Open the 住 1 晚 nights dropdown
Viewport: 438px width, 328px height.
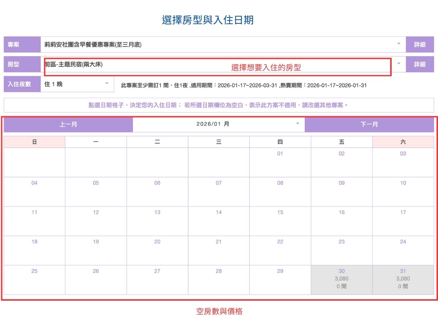point(106,84)
